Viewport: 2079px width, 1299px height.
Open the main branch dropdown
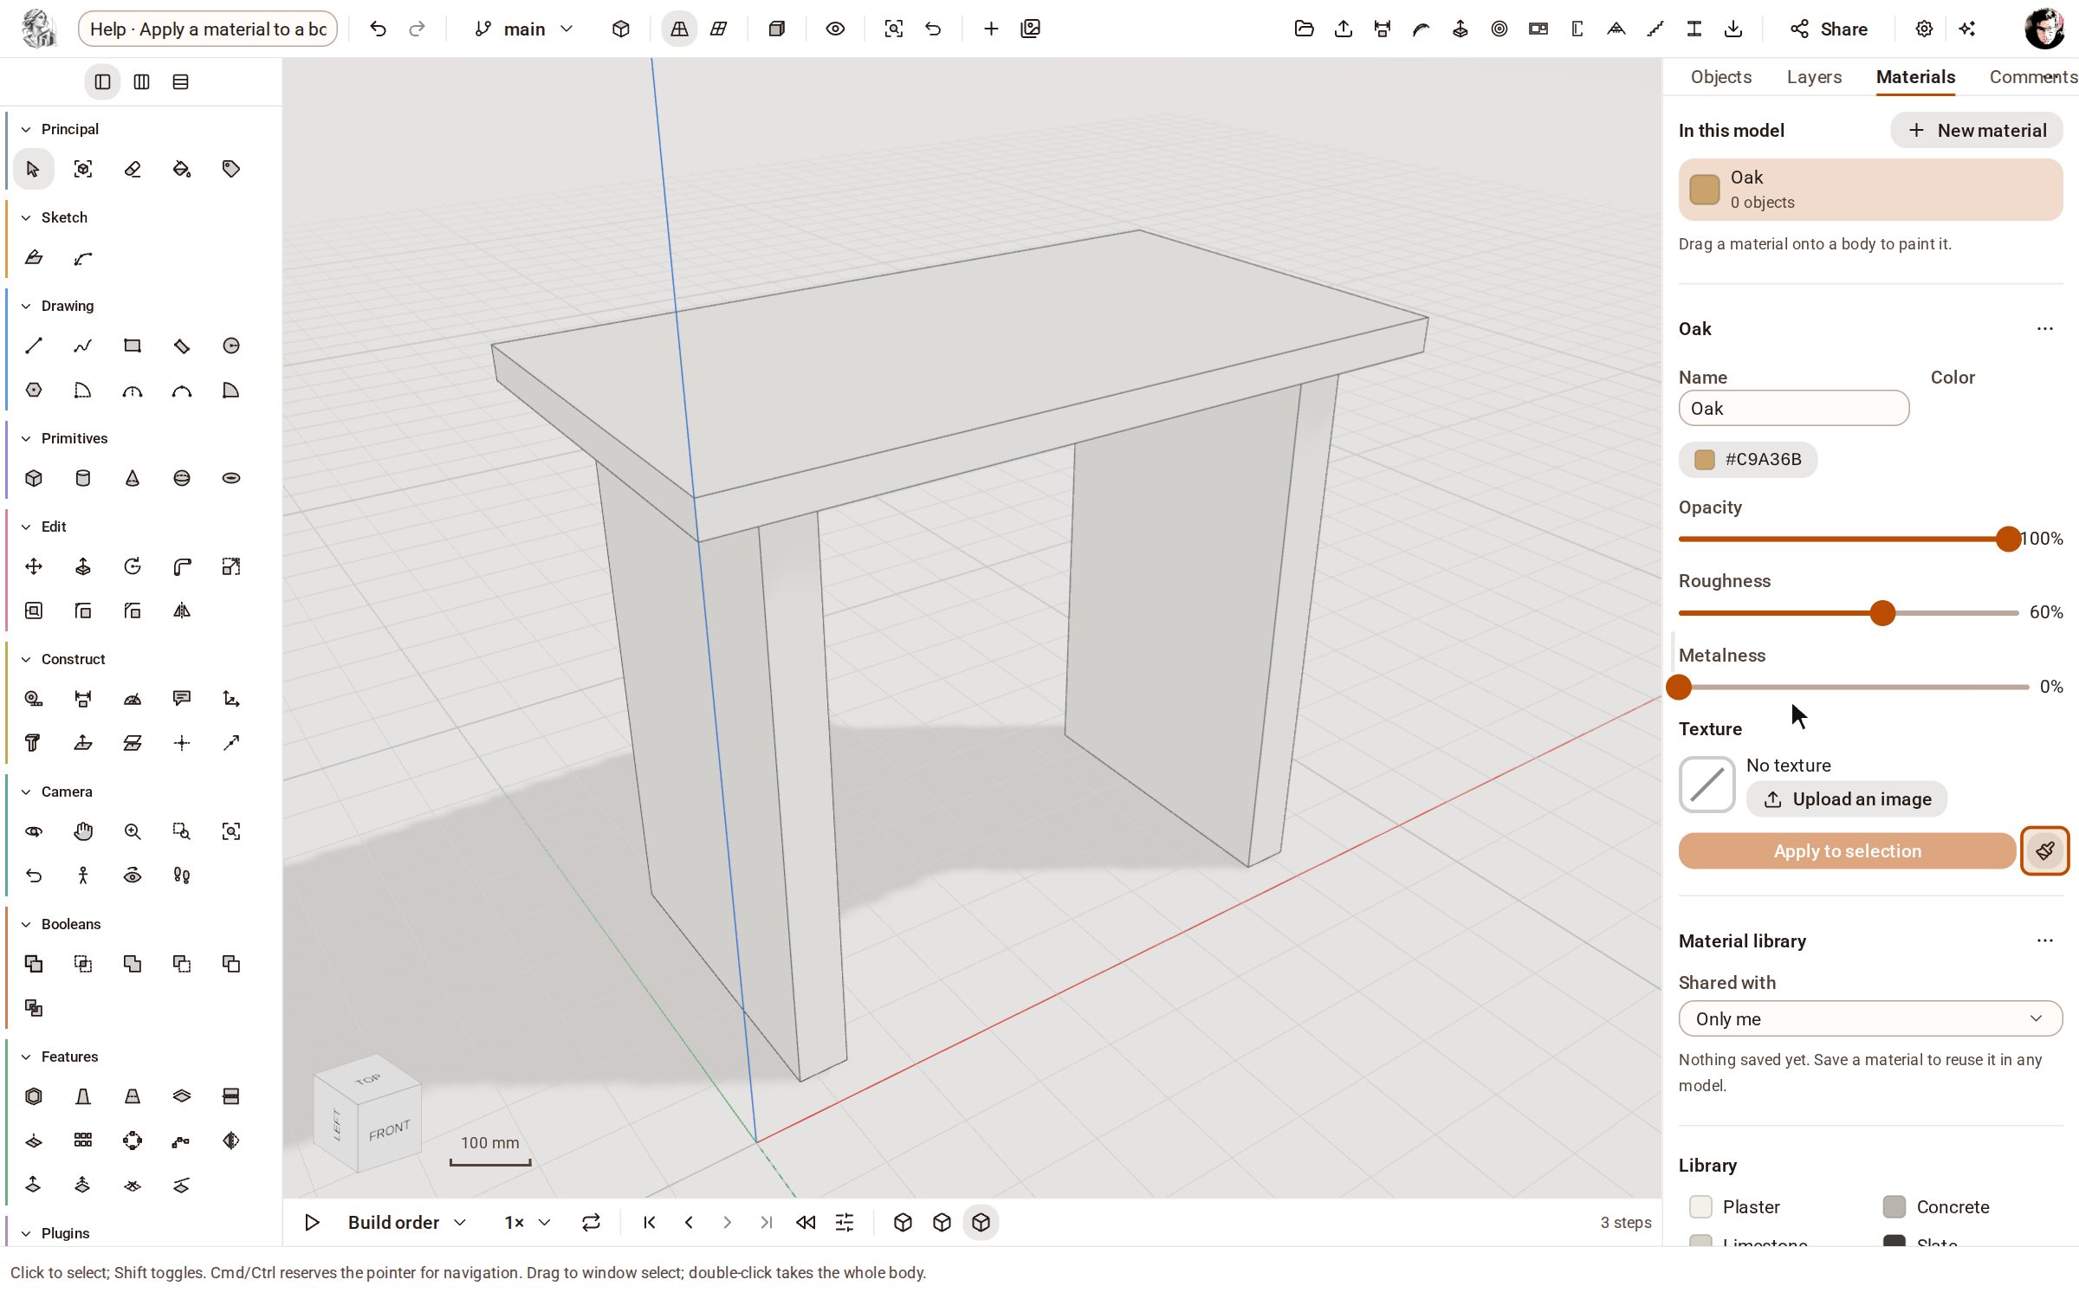[524, 29]
